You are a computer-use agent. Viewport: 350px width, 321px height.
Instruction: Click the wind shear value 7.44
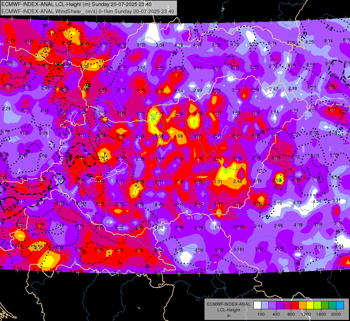[x=60, y=225]
